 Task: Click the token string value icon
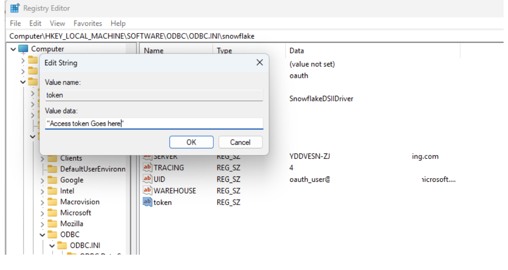pos(148,202)
